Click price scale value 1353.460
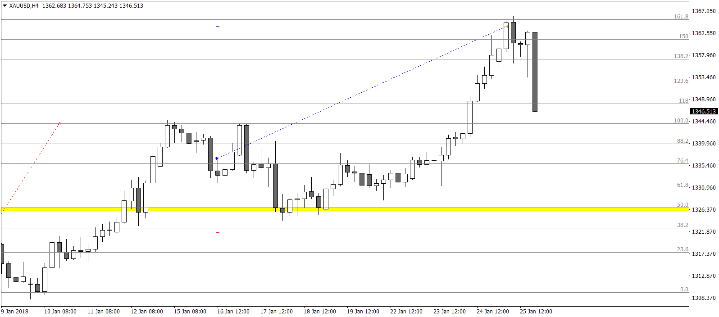This screenshot has height=317, width=719. tap(704, 77)
